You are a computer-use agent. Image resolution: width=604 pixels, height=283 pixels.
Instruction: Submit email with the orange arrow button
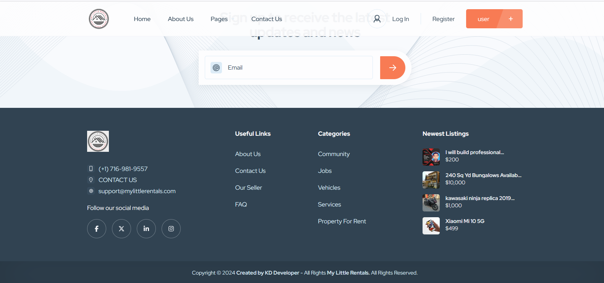tap(392, 68)
